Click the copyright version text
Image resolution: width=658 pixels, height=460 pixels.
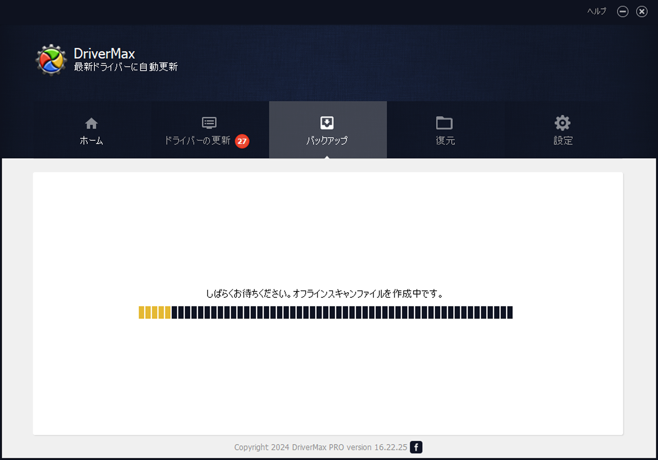point(320,447)
